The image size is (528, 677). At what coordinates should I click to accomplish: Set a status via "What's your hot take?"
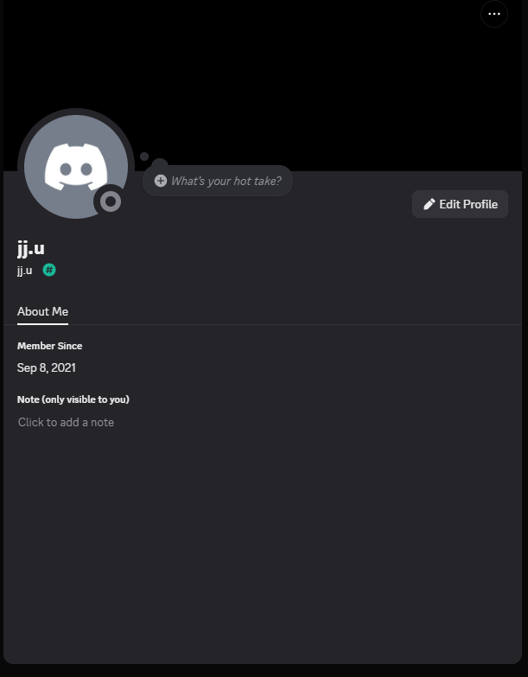pos(218,181)
